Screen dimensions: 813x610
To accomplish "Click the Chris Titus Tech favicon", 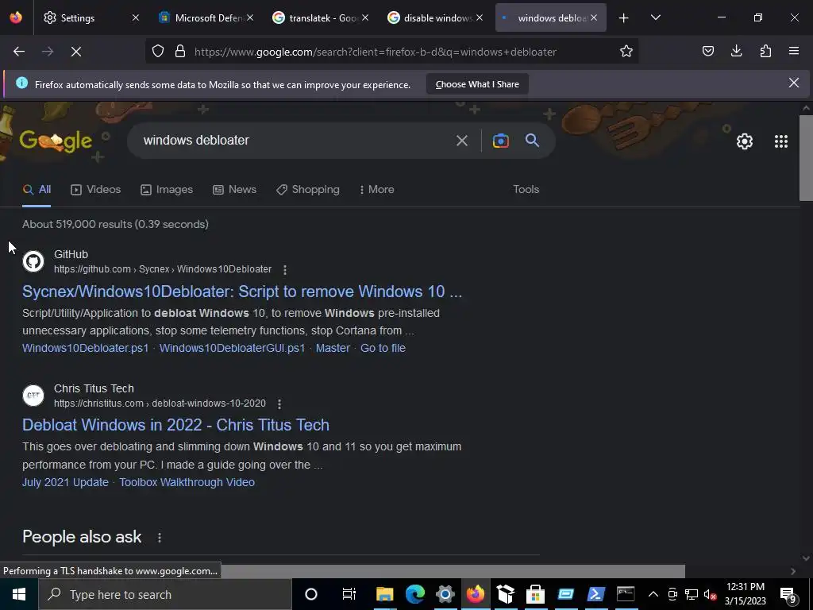I will click(x=33, y=396).
